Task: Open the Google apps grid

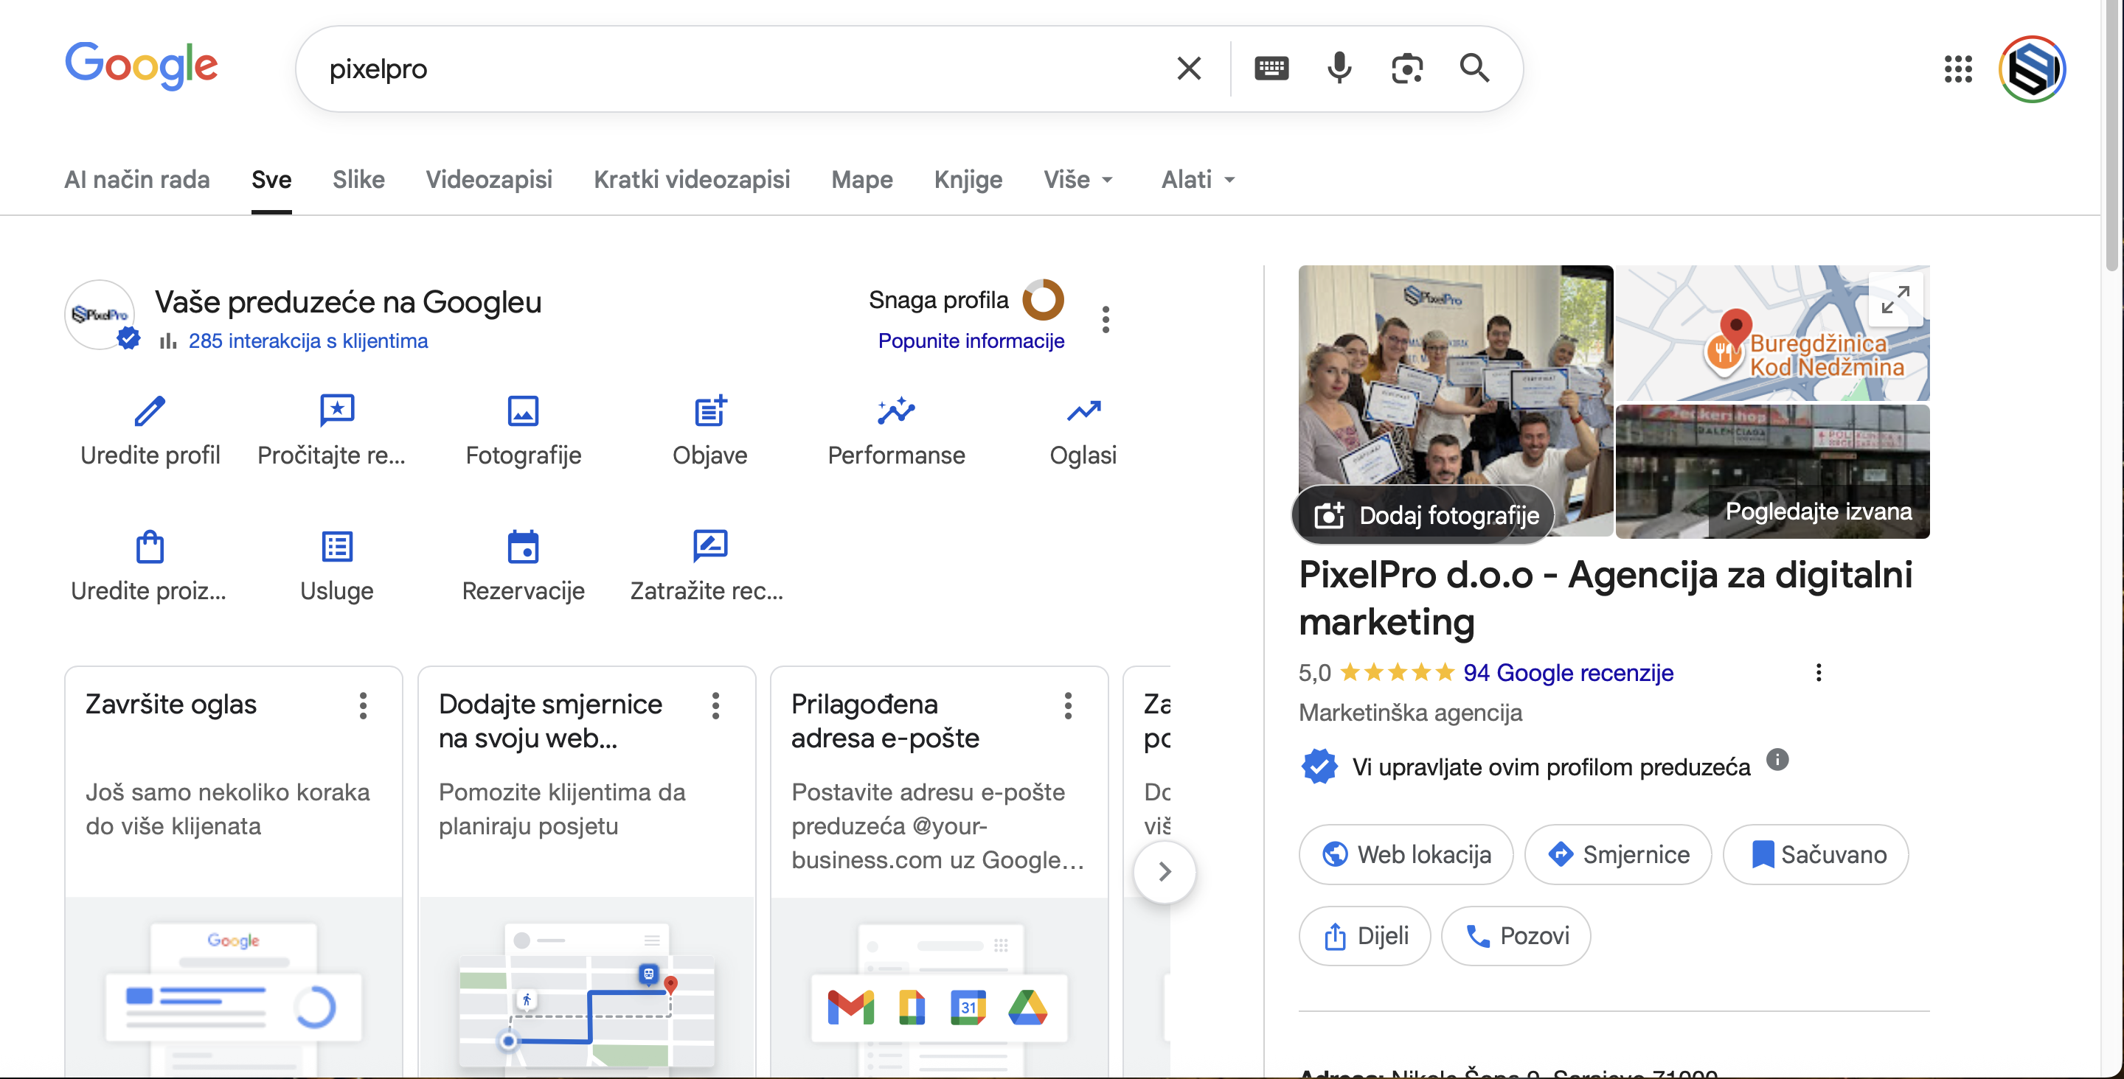Action: (1957, 69)
